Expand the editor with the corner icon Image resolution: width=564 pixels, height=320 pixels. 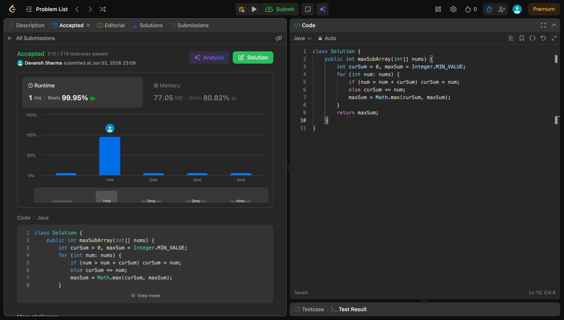tap(555, 38)
